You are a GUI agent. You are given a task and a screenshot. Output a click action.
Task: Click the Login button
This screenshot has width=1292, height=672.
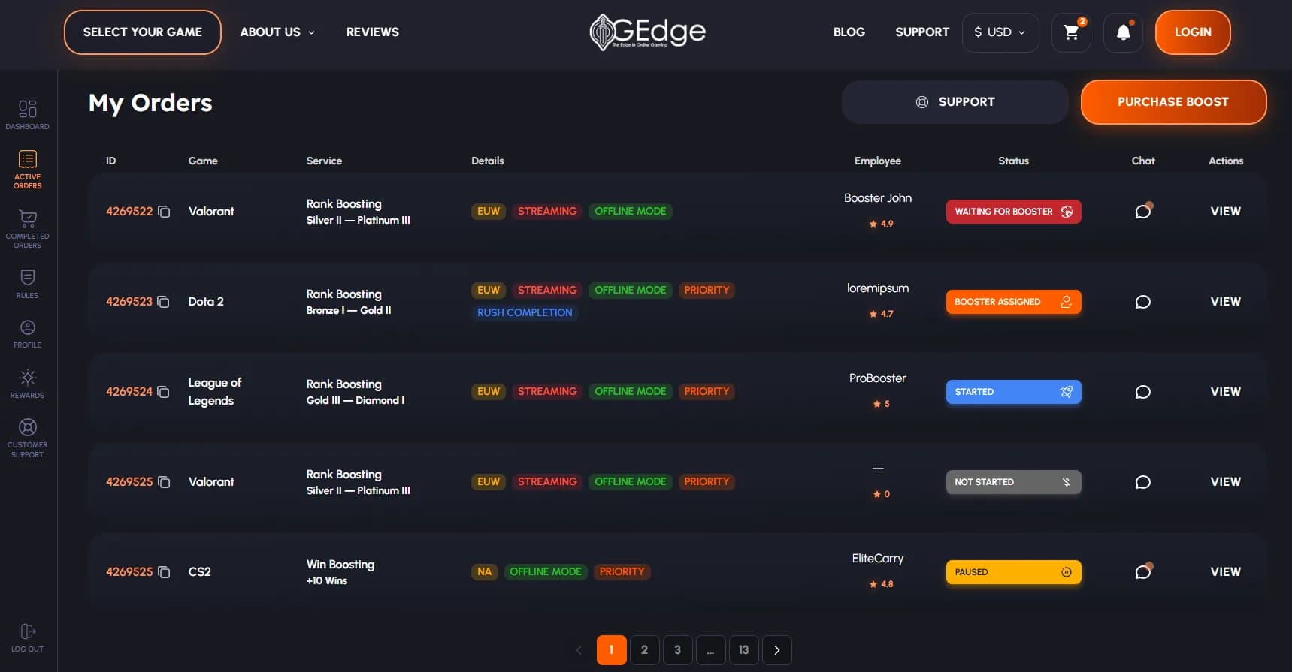[x=1193, y=32]
